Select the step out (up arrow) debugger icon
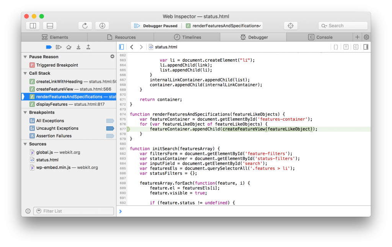 click(x=88, y=47)
